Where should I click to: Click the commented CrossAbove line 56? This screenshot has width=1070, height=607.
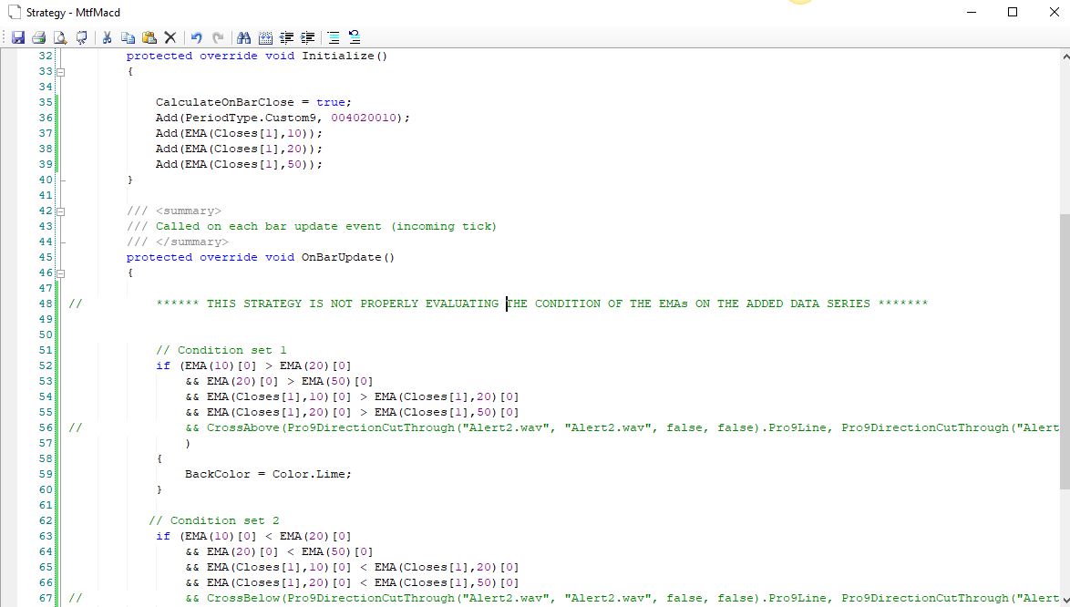coord(563,427)
